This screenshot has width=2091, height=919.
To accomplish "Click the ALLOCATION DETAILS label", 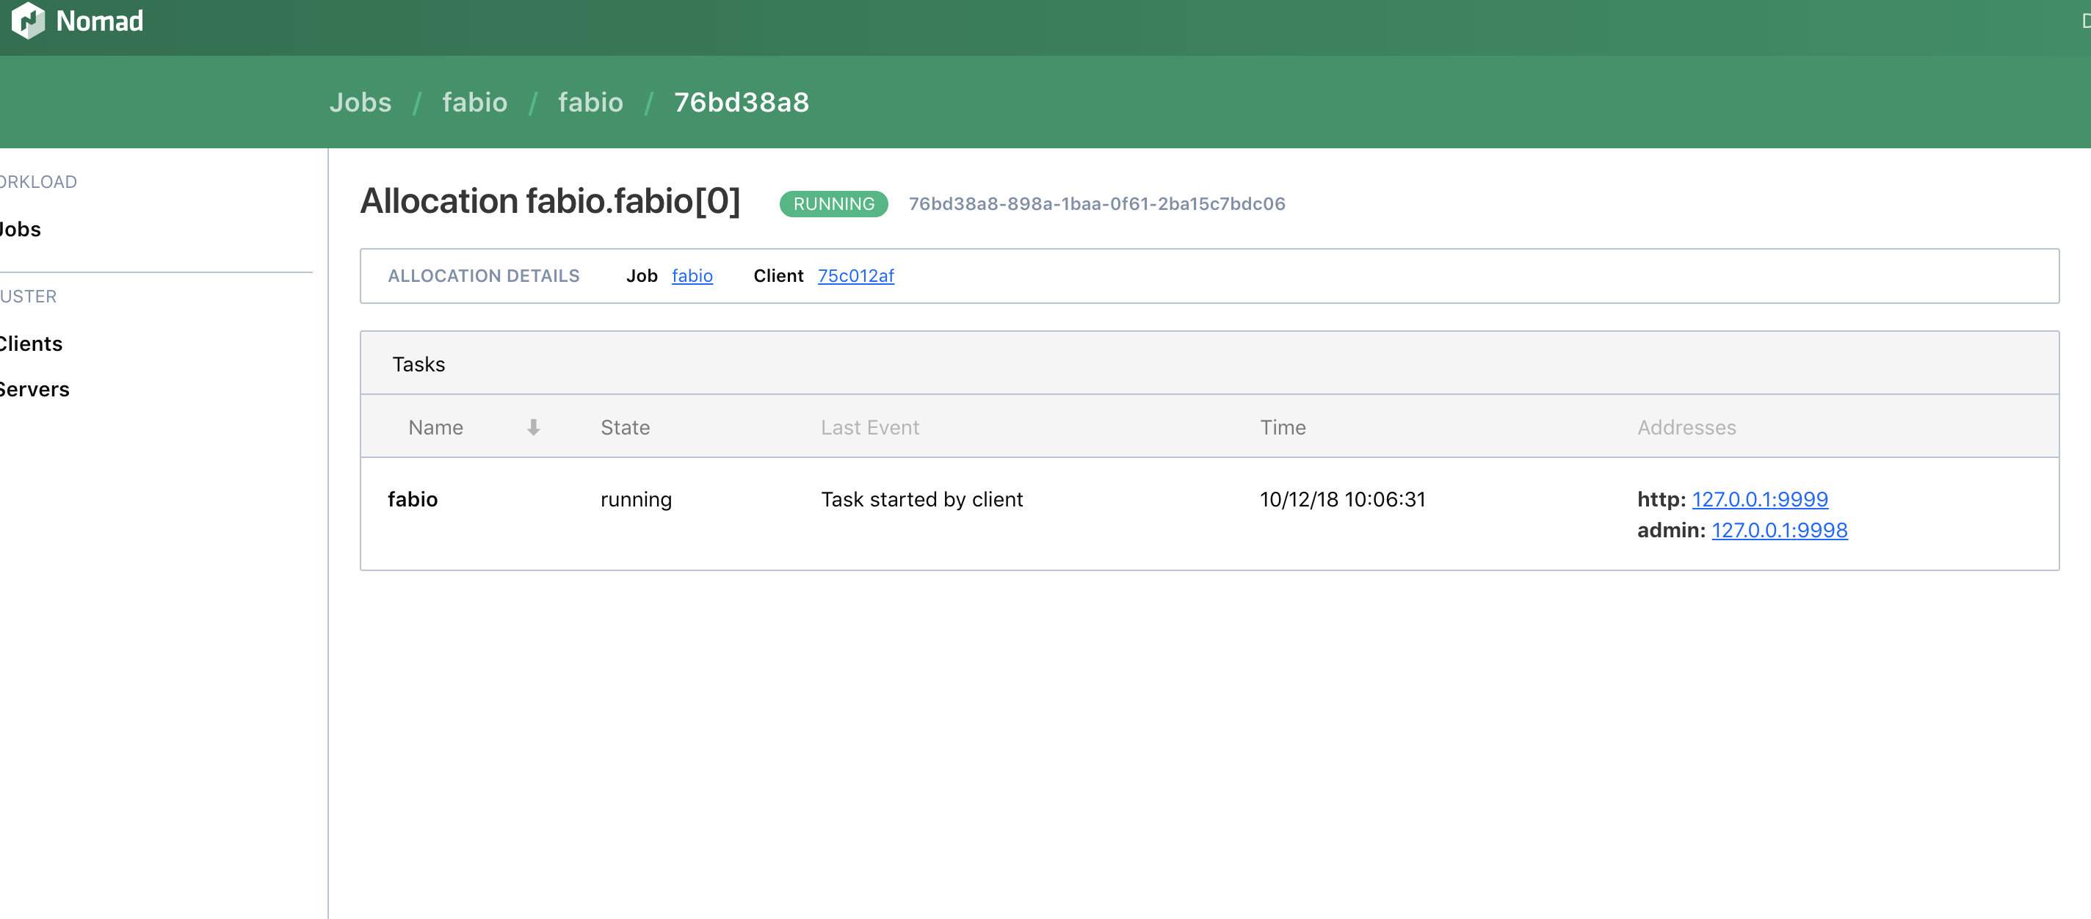I will (484, 276).
